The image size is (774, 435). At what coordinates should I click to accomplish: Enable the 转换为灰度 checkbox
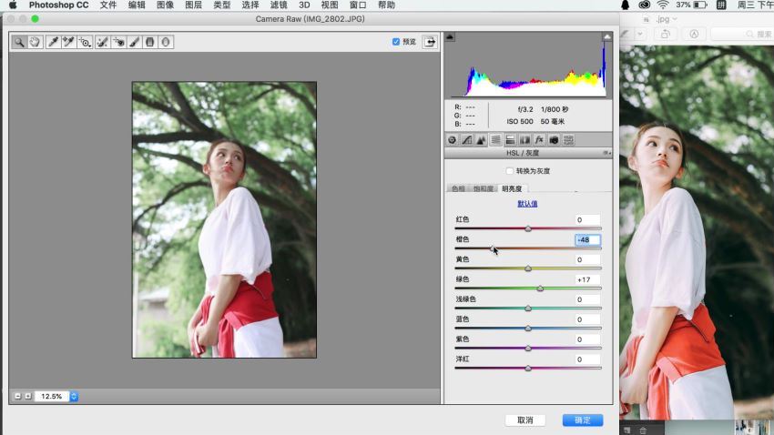pos(509,171)
